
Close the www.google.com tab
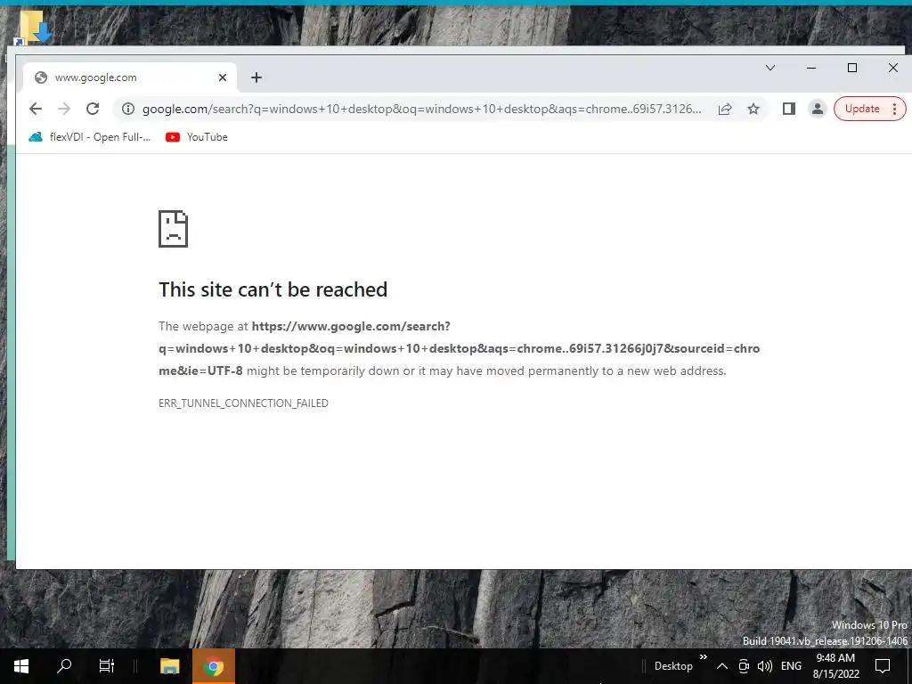[x=222, y=77]
